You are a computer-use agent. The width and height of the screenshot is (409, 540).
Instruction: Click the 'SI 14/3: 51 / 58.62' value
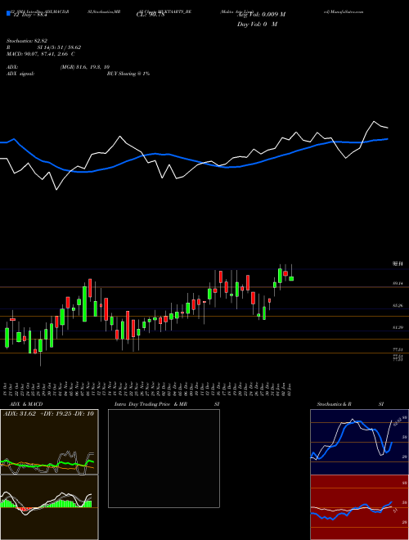click(x=59, y=47)
